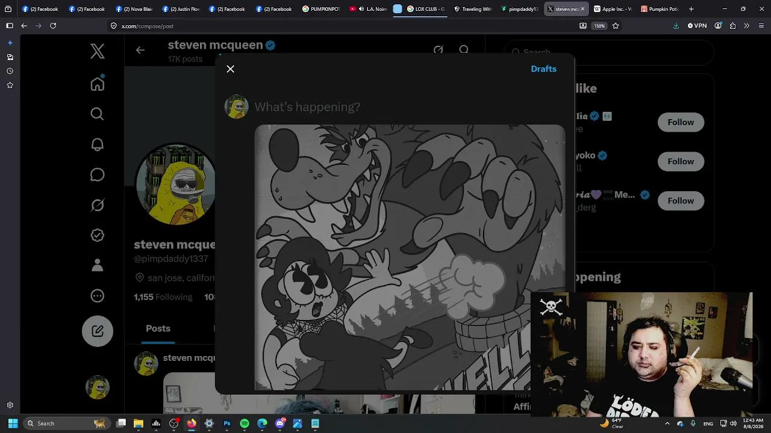Image resolution: width=771 pixels, height=433 pixels.
Task: Open the clock and date flyout
Action: [753, 423]
